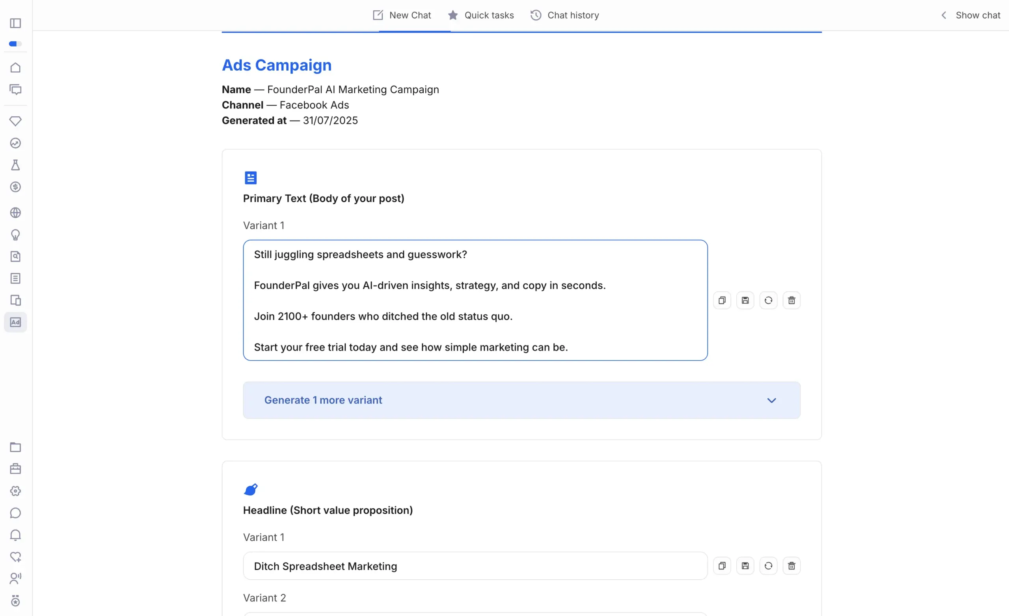Select the Ads tool in the sidebar
Viewport: 1009px width, 616px height.
coord(15,322)
